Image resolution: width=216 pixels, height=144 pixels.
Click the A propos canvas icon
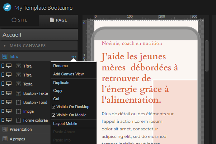coord(5,139)
